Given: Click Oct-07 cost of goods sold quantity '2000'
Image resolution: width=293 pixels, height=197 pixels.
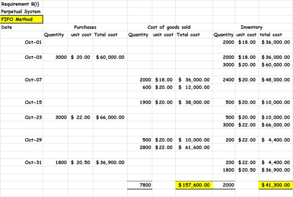Looking at the screenshot, I should [x=140, y=80].
